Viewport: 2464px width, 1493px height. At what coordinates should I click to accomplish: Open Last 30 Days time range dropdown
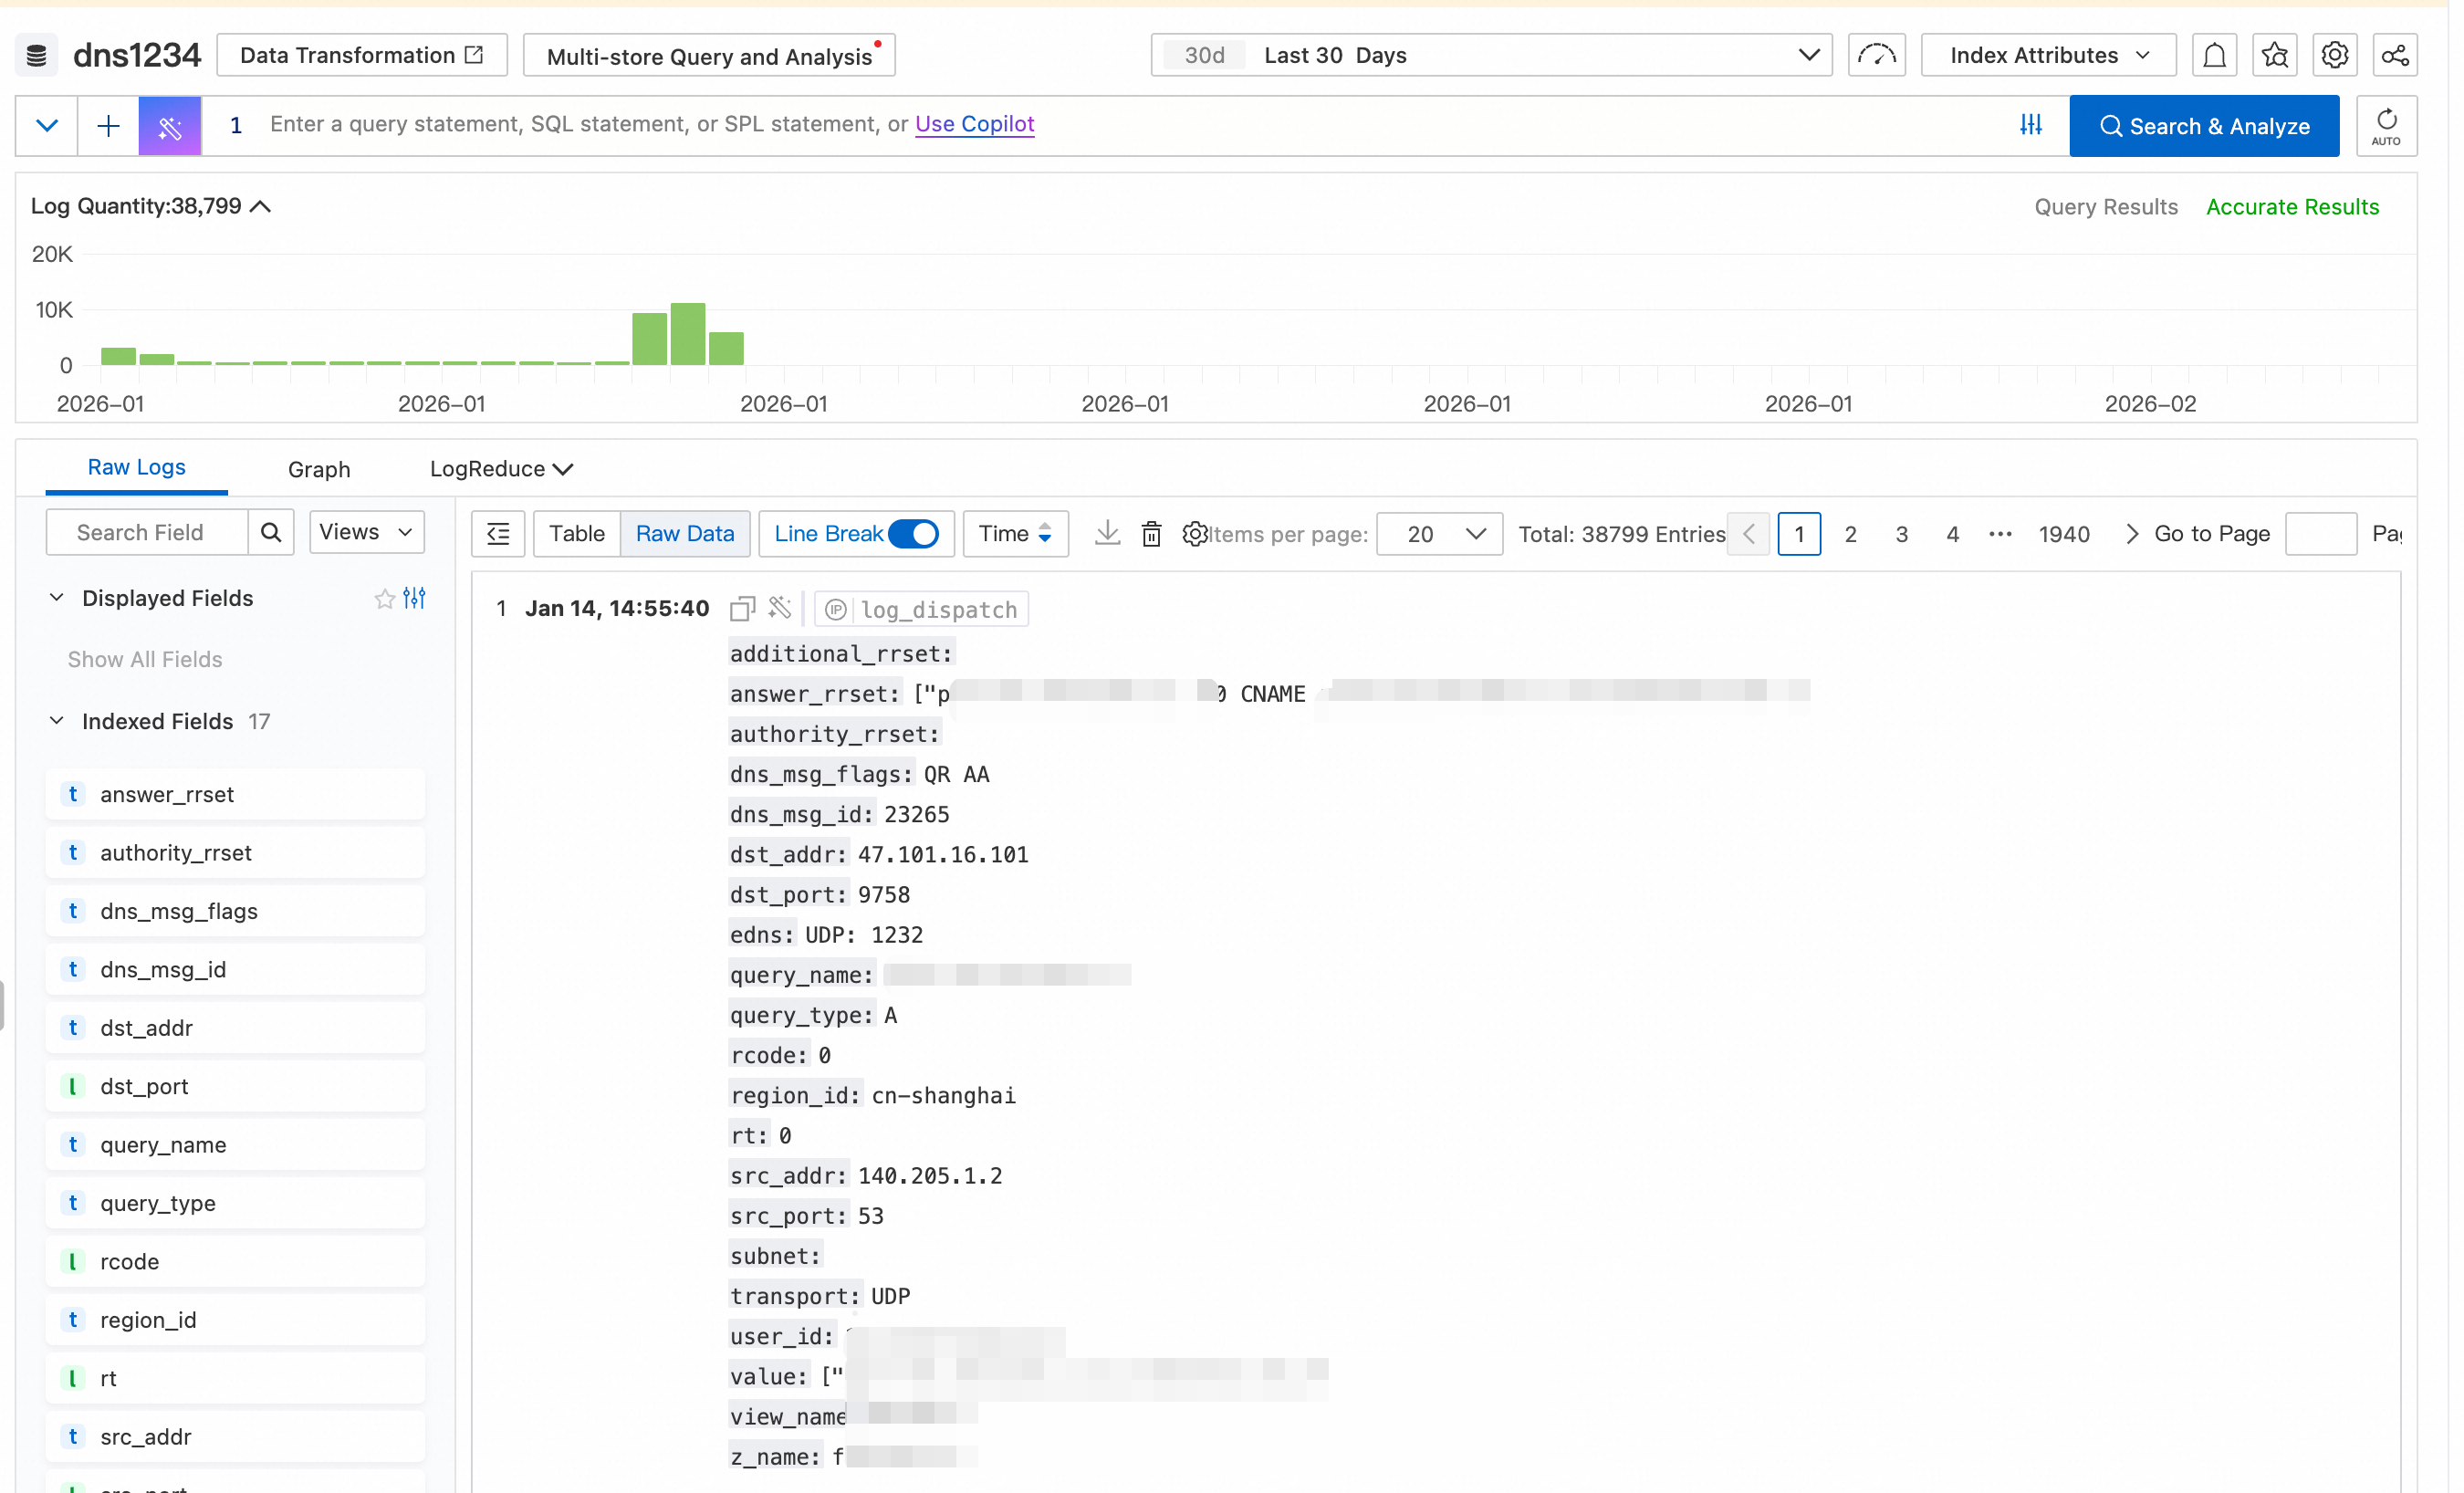pos(1491,55)
